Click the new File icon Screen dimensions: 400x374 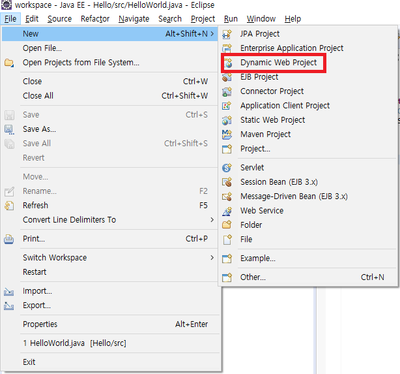[227, 240]
